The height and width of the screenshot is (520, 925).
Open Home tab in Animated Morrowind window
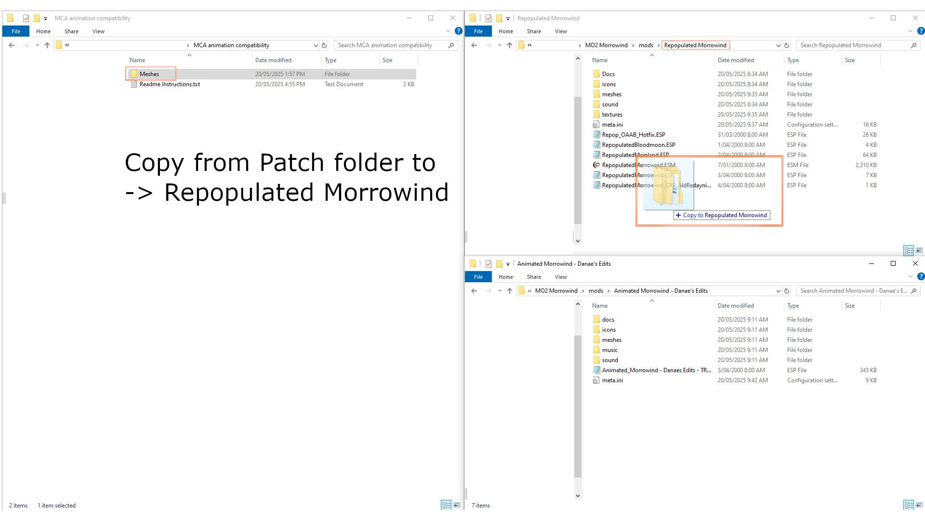(506, 277)
